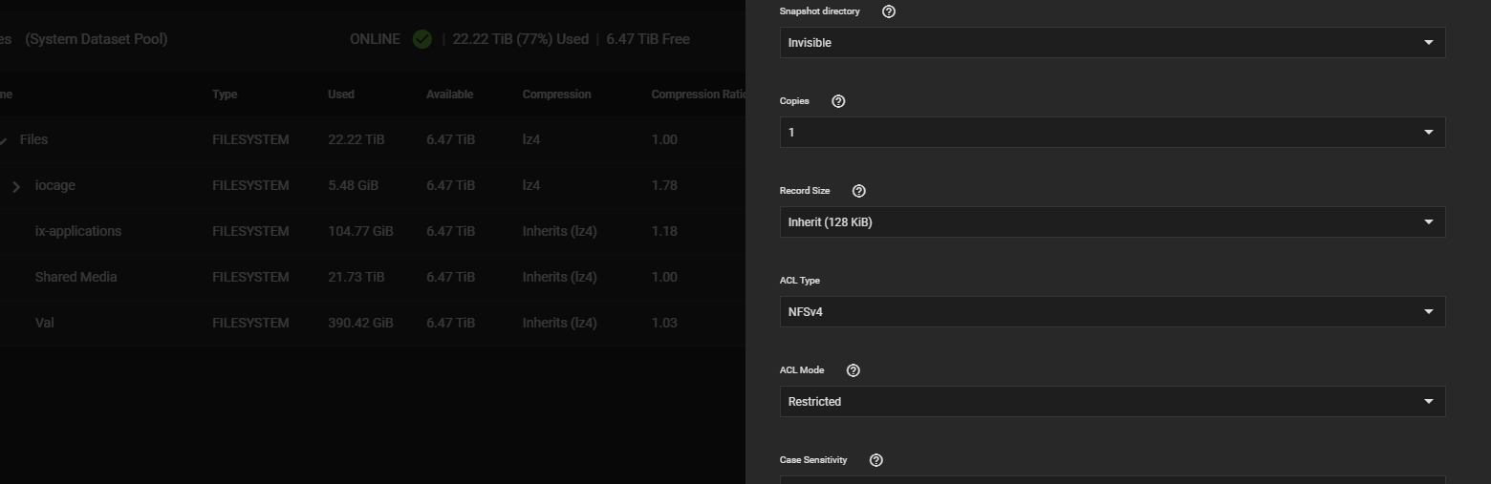Click the Record Size help icon

click(x=858, y=191)
